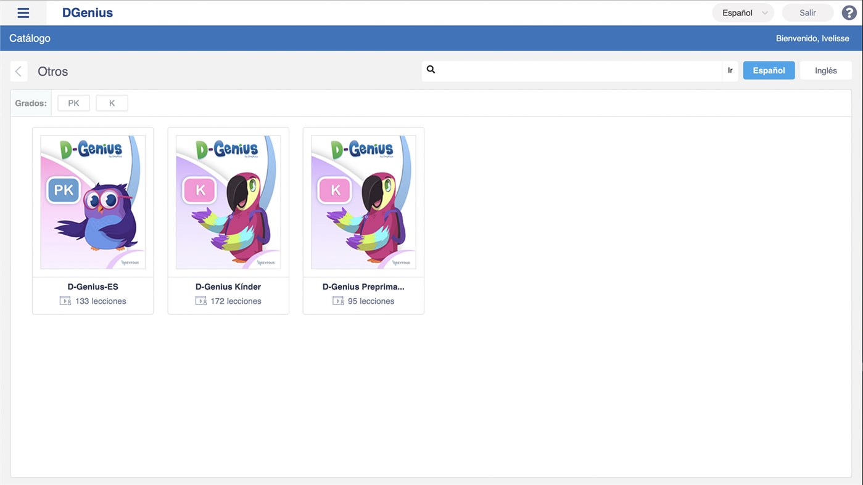The width and height of the screenshot is (863, 485).
Task: Enable the K grade filter
Action: [x=112, y=102]
